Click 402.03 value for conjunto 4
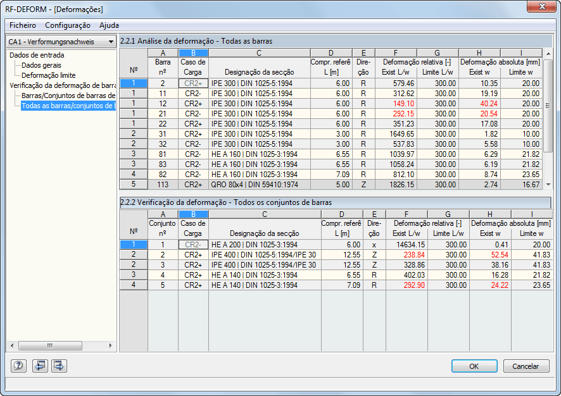561x396 pixels. (407, 275)
